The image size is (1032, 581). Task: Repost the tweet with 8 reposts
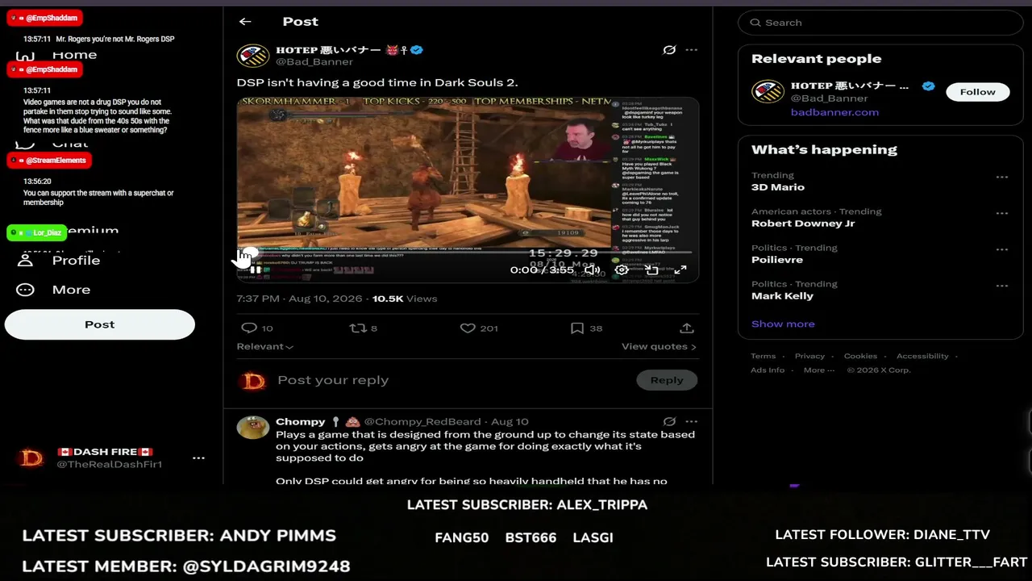pos(363,328)
